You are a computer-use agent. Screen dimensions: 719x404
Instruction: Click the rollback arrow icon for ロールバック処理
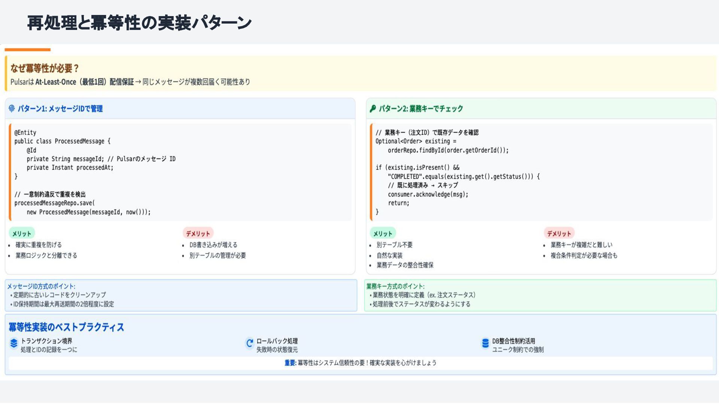pyautogui.click(x=249, y=343)
